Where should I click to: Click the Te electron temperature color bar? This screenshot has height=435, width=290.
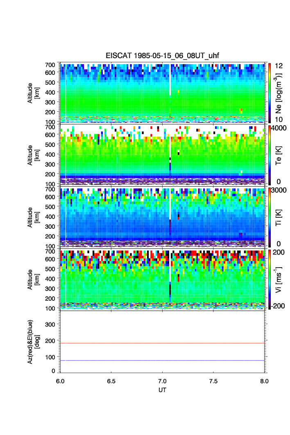[x=270, y=155]
